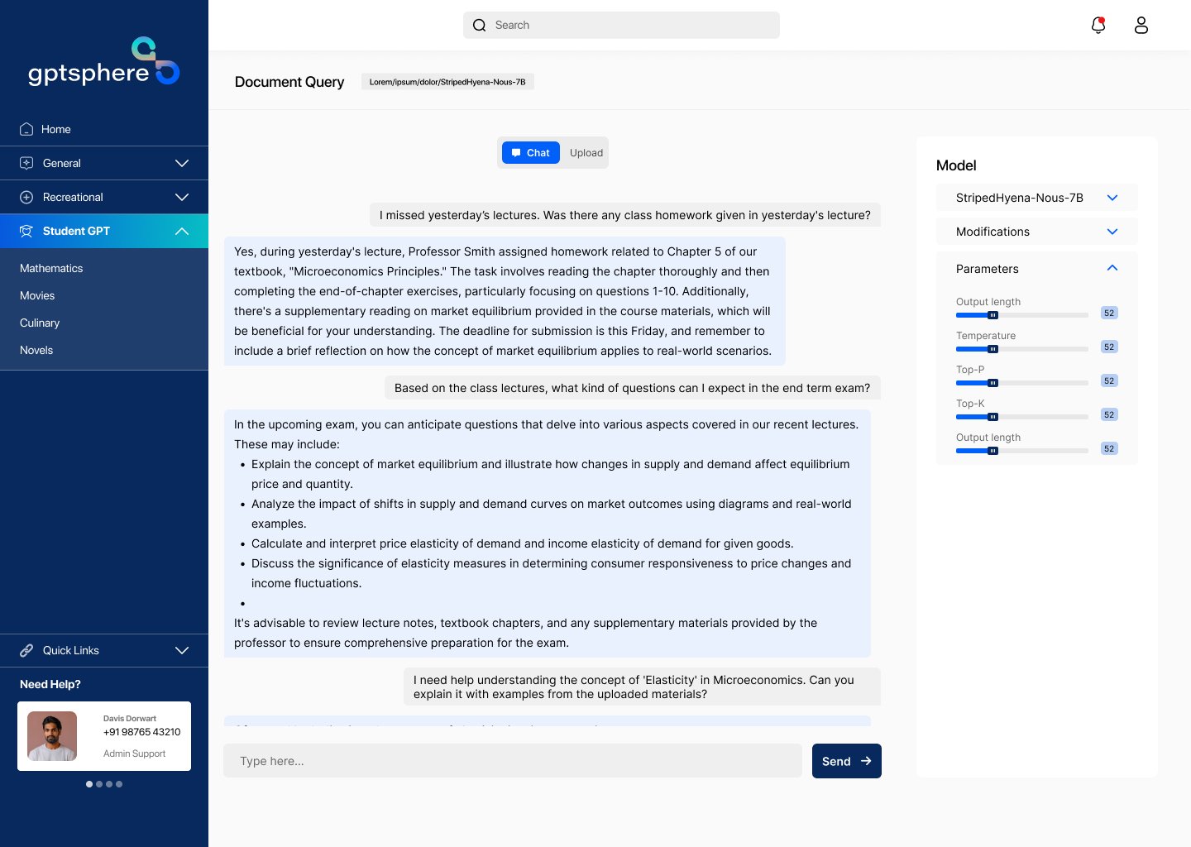
Task: Expand the Modifications dropdown
Action: tap(1037, 232)
